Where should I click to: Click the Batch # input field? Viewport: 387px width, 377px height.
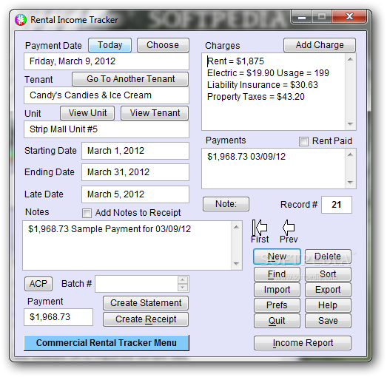click(136, 284)
